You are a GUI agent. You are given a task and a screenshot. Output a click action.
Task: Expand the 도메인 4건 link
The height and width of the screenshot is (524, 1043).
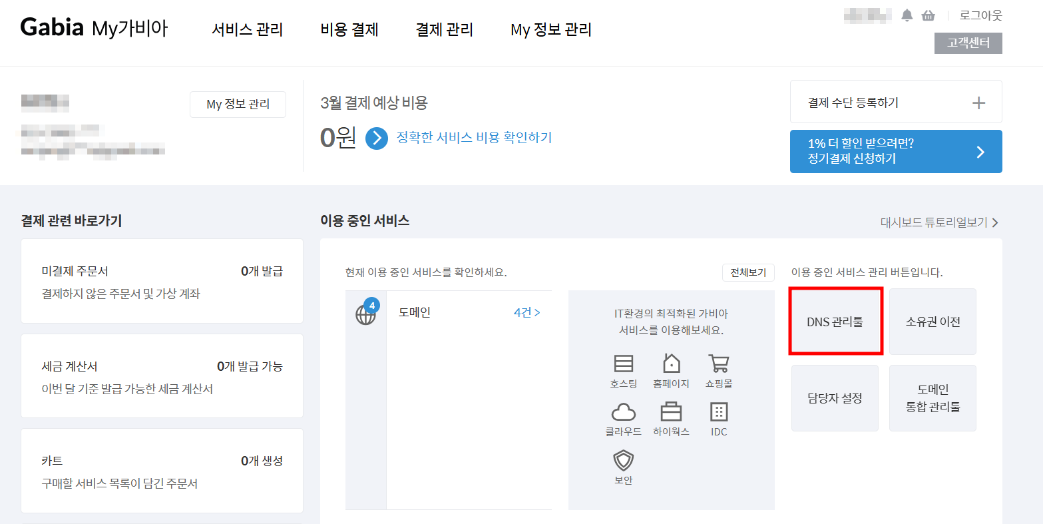click(x=526, y=312)
